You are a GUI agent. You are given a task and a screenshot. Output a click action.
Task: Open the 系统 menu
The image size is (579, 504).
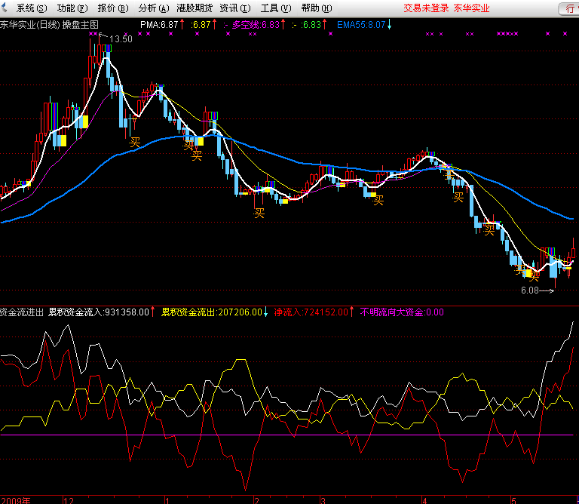(29, 8)
